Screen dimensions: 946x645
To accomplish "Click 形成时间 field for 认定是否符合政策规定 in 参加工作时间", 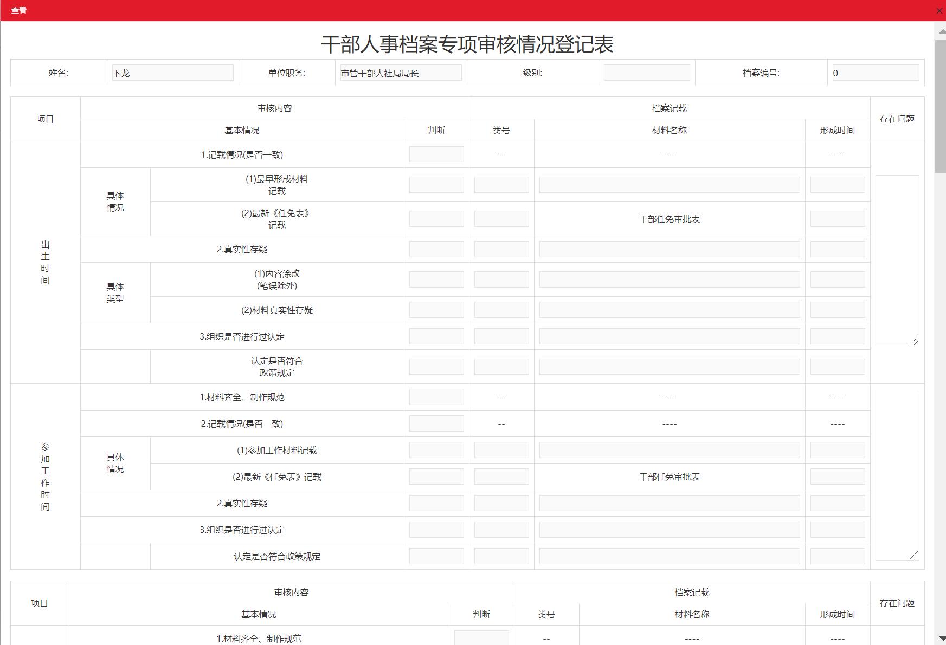I will tap(838, 557).
